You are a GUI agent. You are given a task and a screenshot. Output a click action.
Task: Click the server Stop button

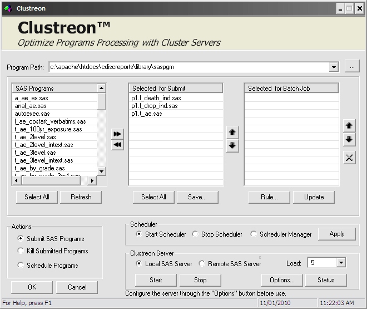200,280
